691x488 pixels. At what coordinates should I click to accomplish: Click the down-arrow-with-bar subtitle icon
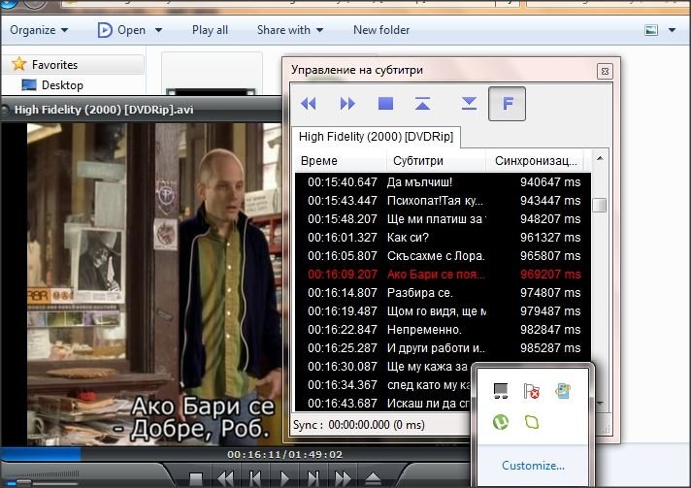(469, 104)
